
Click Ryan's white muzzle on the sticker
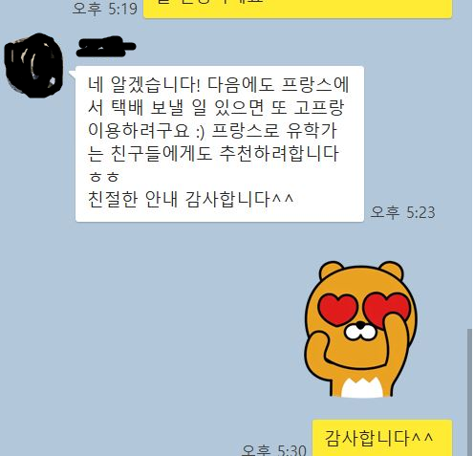tap(360, 332)
